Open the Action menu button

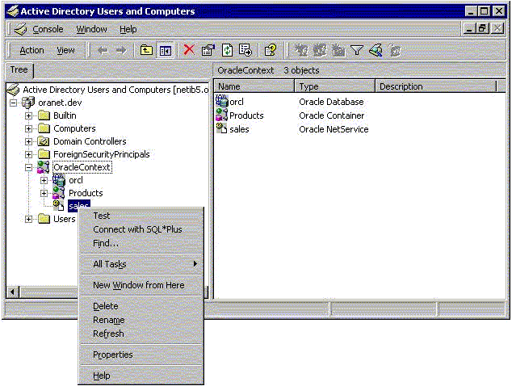point(32,50)
